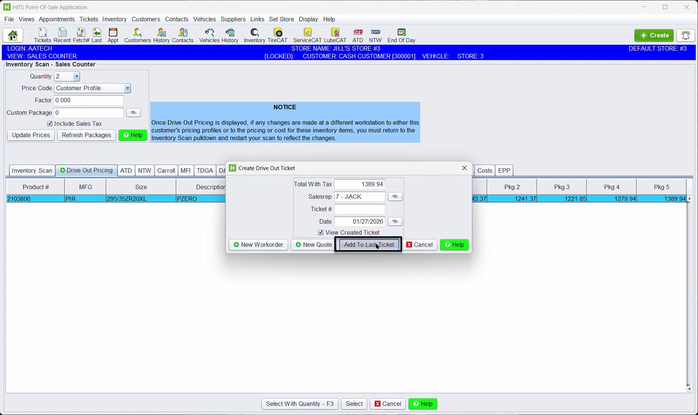
Task: Click the New Workorder button
Action: point(258,245)
